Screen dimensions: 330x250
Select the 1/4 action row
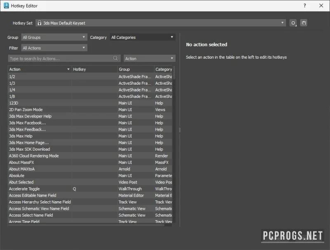pyautogui.click(x=90, y=90)
